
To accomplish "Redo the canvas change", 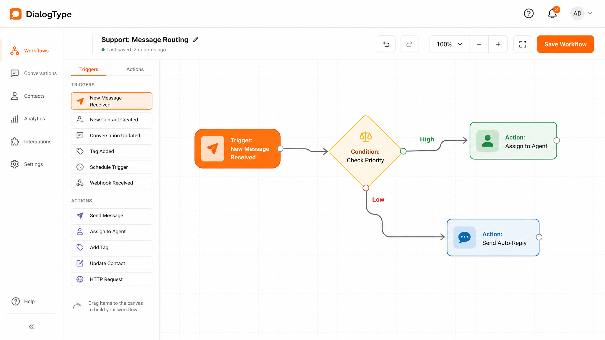I will pos(409,44).
